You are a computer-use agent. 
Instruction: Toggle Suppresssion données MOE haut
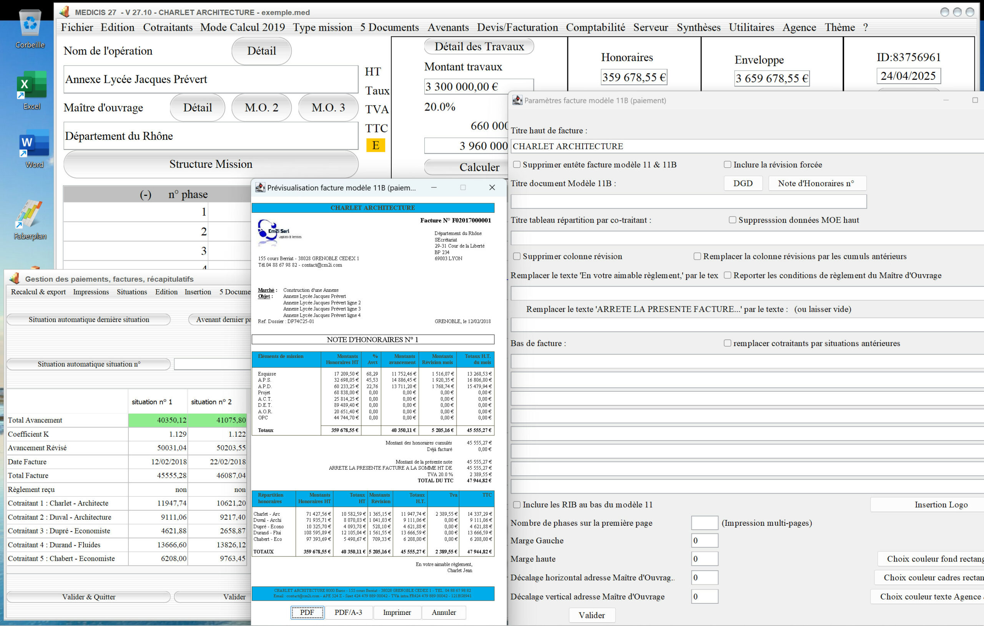[732, 220]
